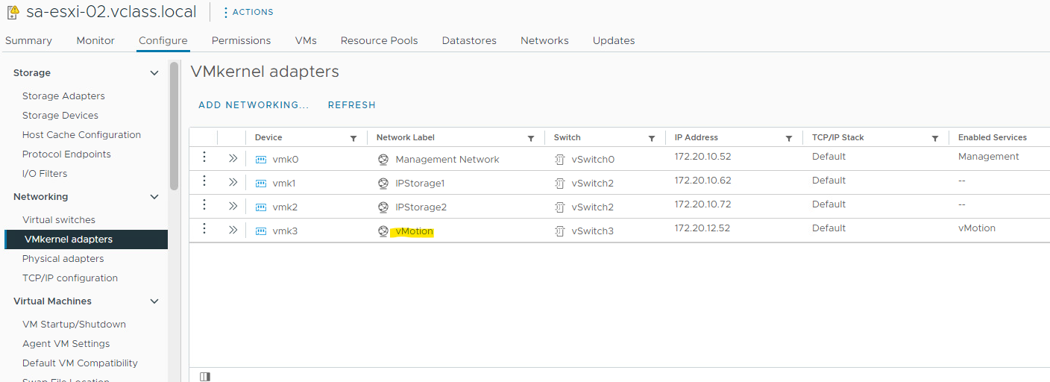Open the three-dot menu for vmk0
Viewport: 1050px width, 382px height.
coord(204,157)
